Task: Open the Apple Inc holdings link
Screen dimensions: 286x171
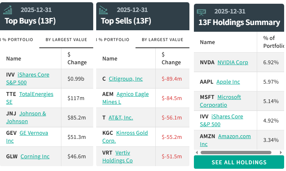Action: click(228, 82)
